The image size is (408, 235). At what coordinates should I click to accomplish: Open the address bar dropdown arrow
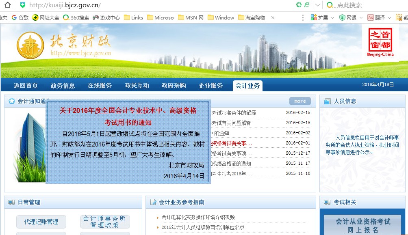pos(317,5)
